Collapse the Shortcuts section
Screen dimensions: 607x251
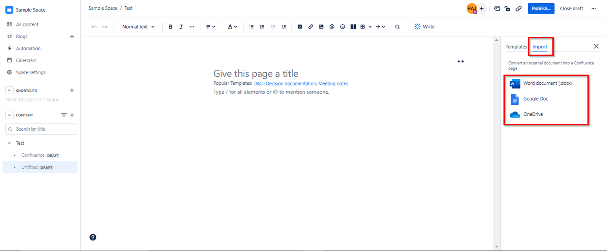tap(9, 90)
